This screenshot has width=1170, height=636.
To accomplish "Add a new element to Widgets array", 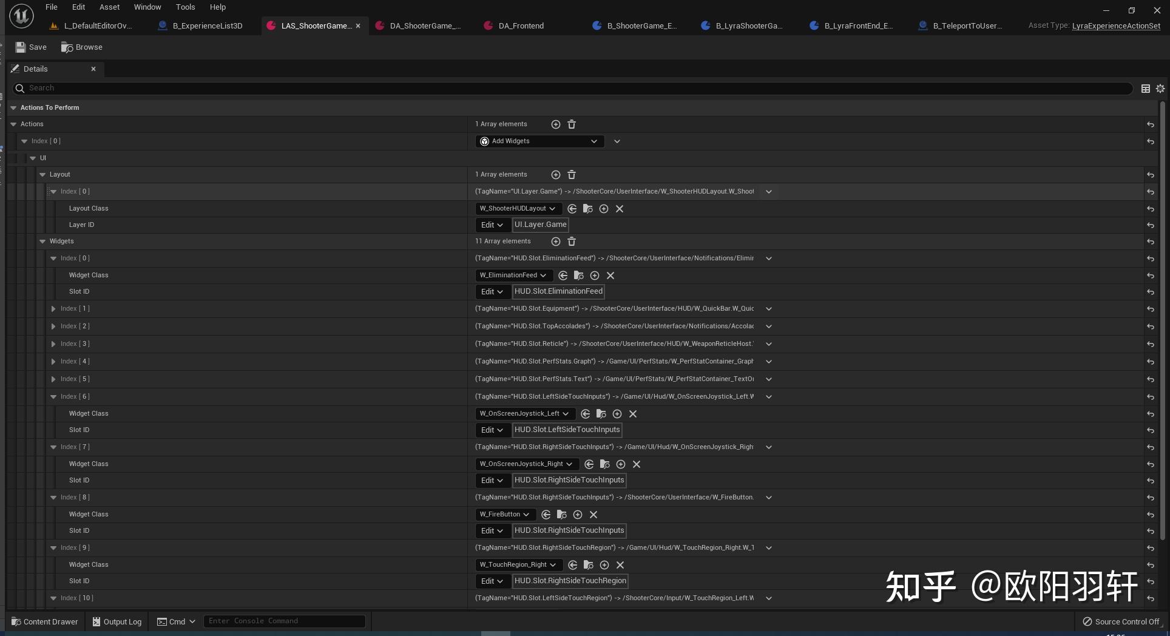I will pyautogui.click(x=555, y=241).
